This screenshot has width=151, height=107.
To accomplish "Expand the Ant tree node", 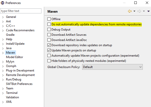I will click(x=3, y=22).
